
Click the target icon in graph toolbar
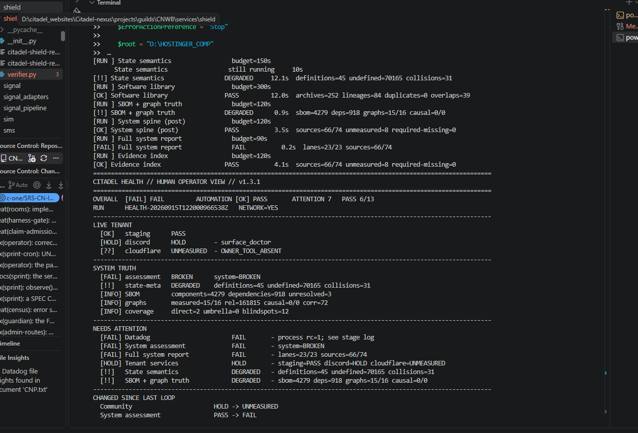37,185
